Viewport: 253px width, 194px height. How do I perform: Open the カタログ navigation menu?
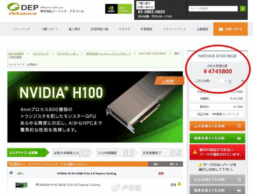pos(124,29)
